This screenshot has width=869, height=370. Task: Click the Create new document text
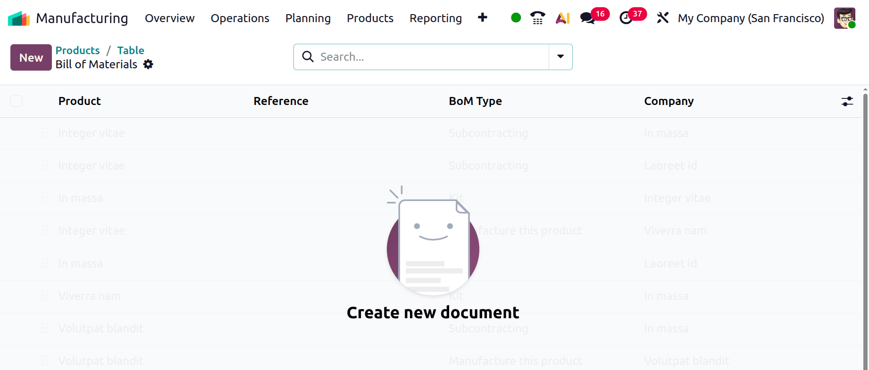coord(433,313)
